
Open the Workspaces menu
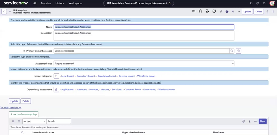[75, 3]
